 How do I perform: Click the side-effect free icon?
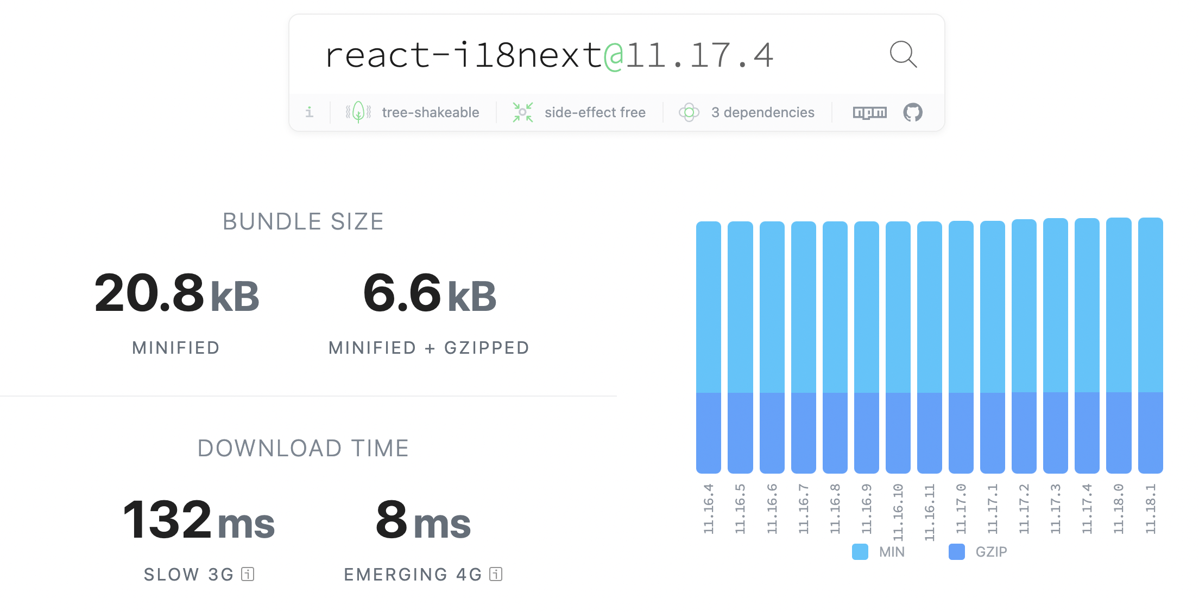(x=522, y=112)
